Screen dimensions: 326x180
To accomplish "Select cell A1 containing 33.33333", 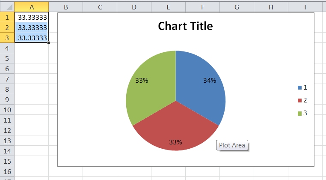I will [x=32, y=17].
